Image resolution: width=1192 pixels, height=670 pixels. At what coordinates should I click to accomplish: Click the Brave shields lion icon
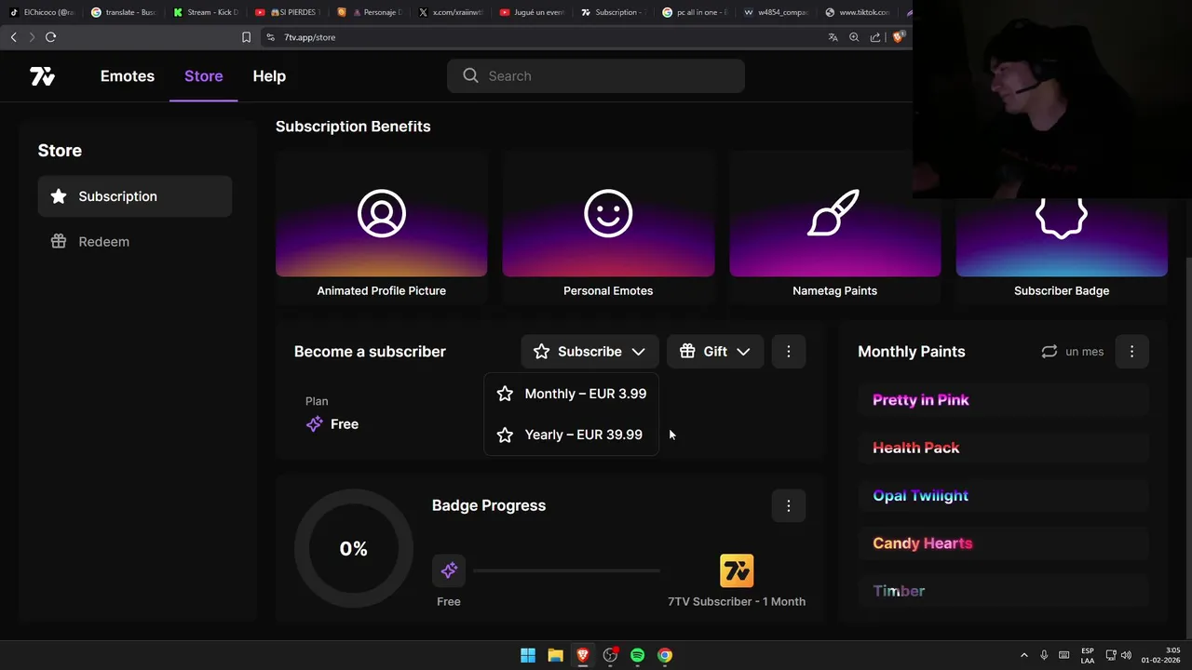coord(899,37)
